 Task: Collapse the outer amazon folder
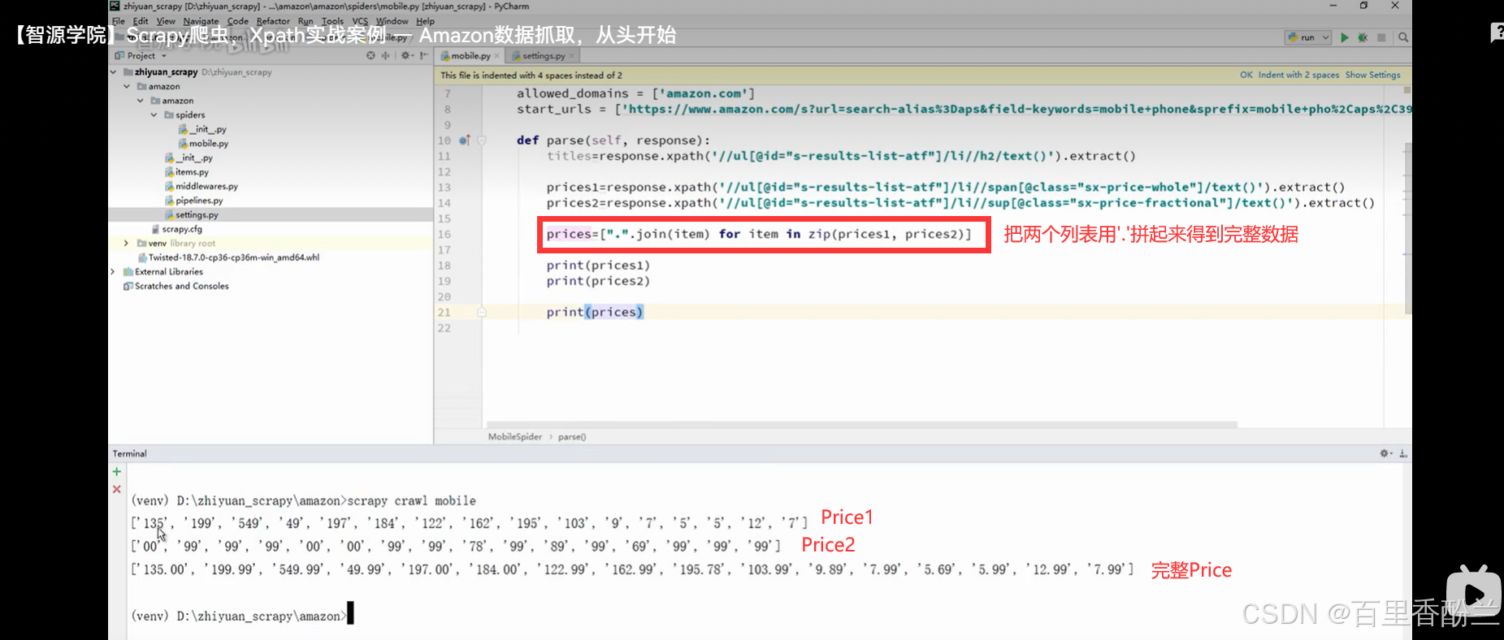pyautogui.click(x=127, y=86)
